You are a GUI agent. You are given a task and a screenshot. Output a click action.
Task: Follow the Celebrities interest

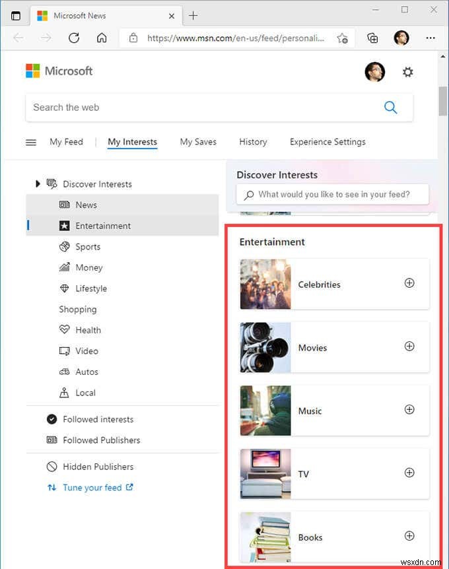coord(409,284)
